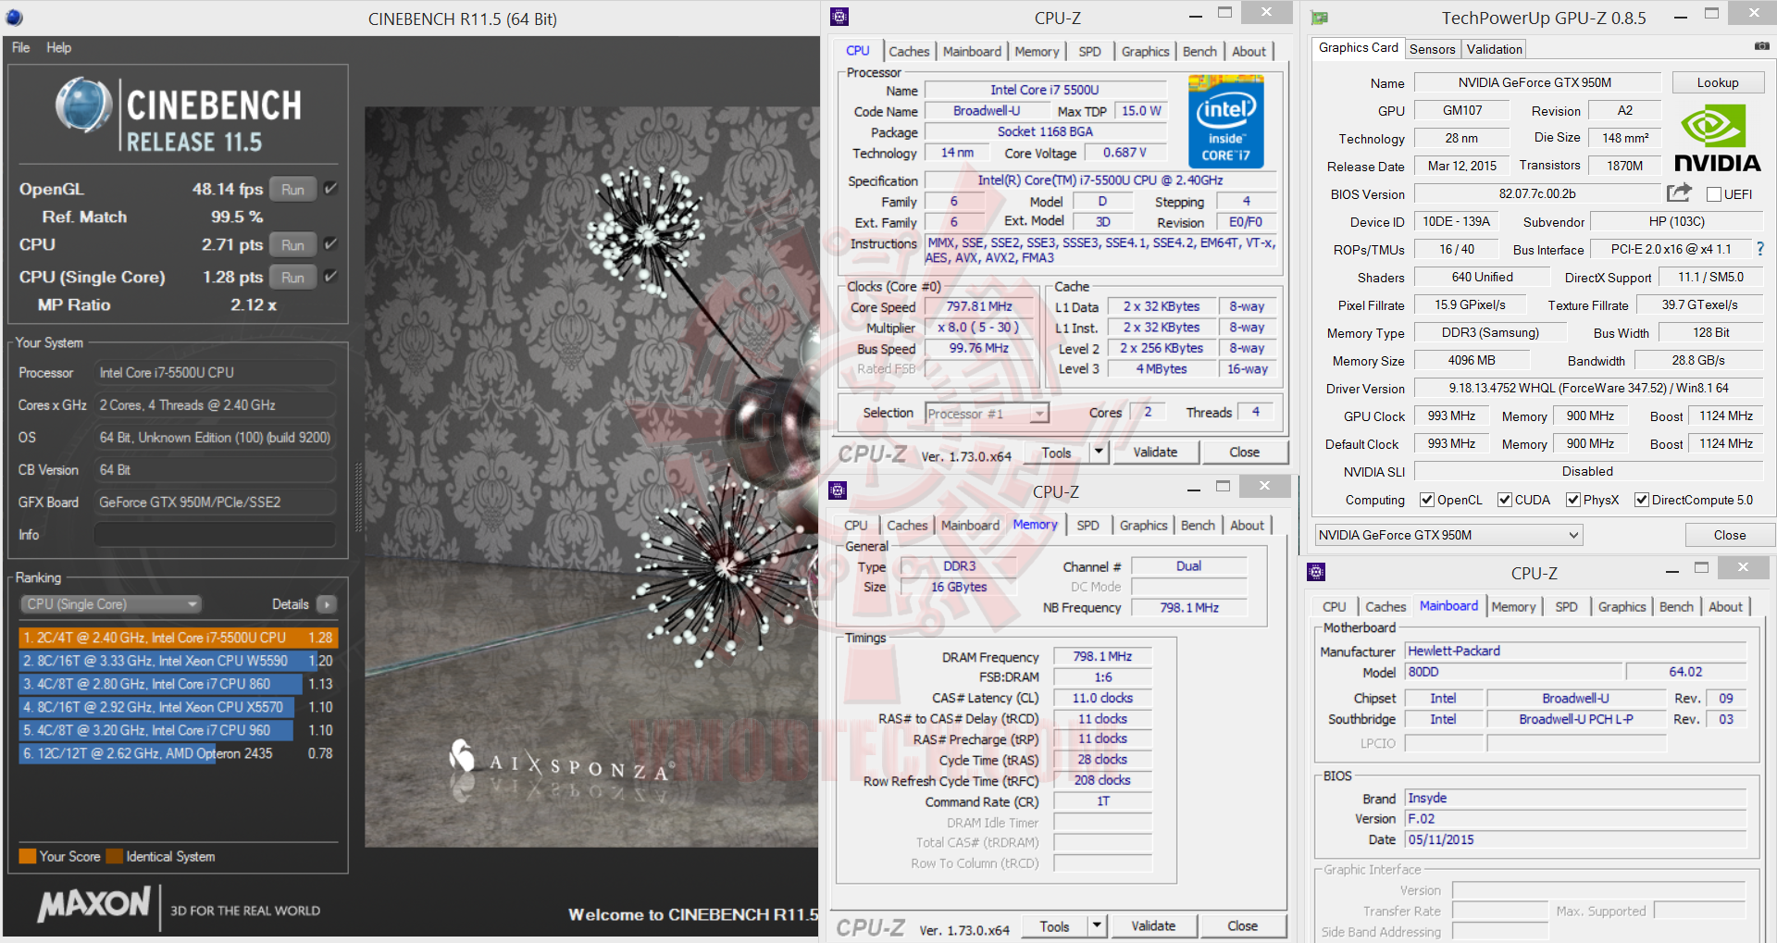The height and width of the screenshot is (943, 1777).
Task: Click the BIOS Version value 82.07.7c.00.2b
Action: coord(1536,194)
